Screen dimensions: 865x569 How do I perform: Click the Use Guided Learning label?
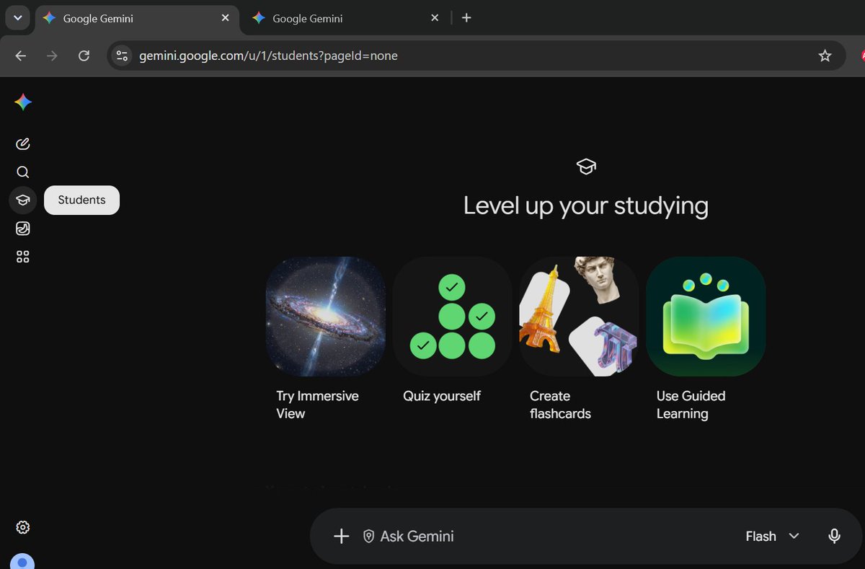691,405
